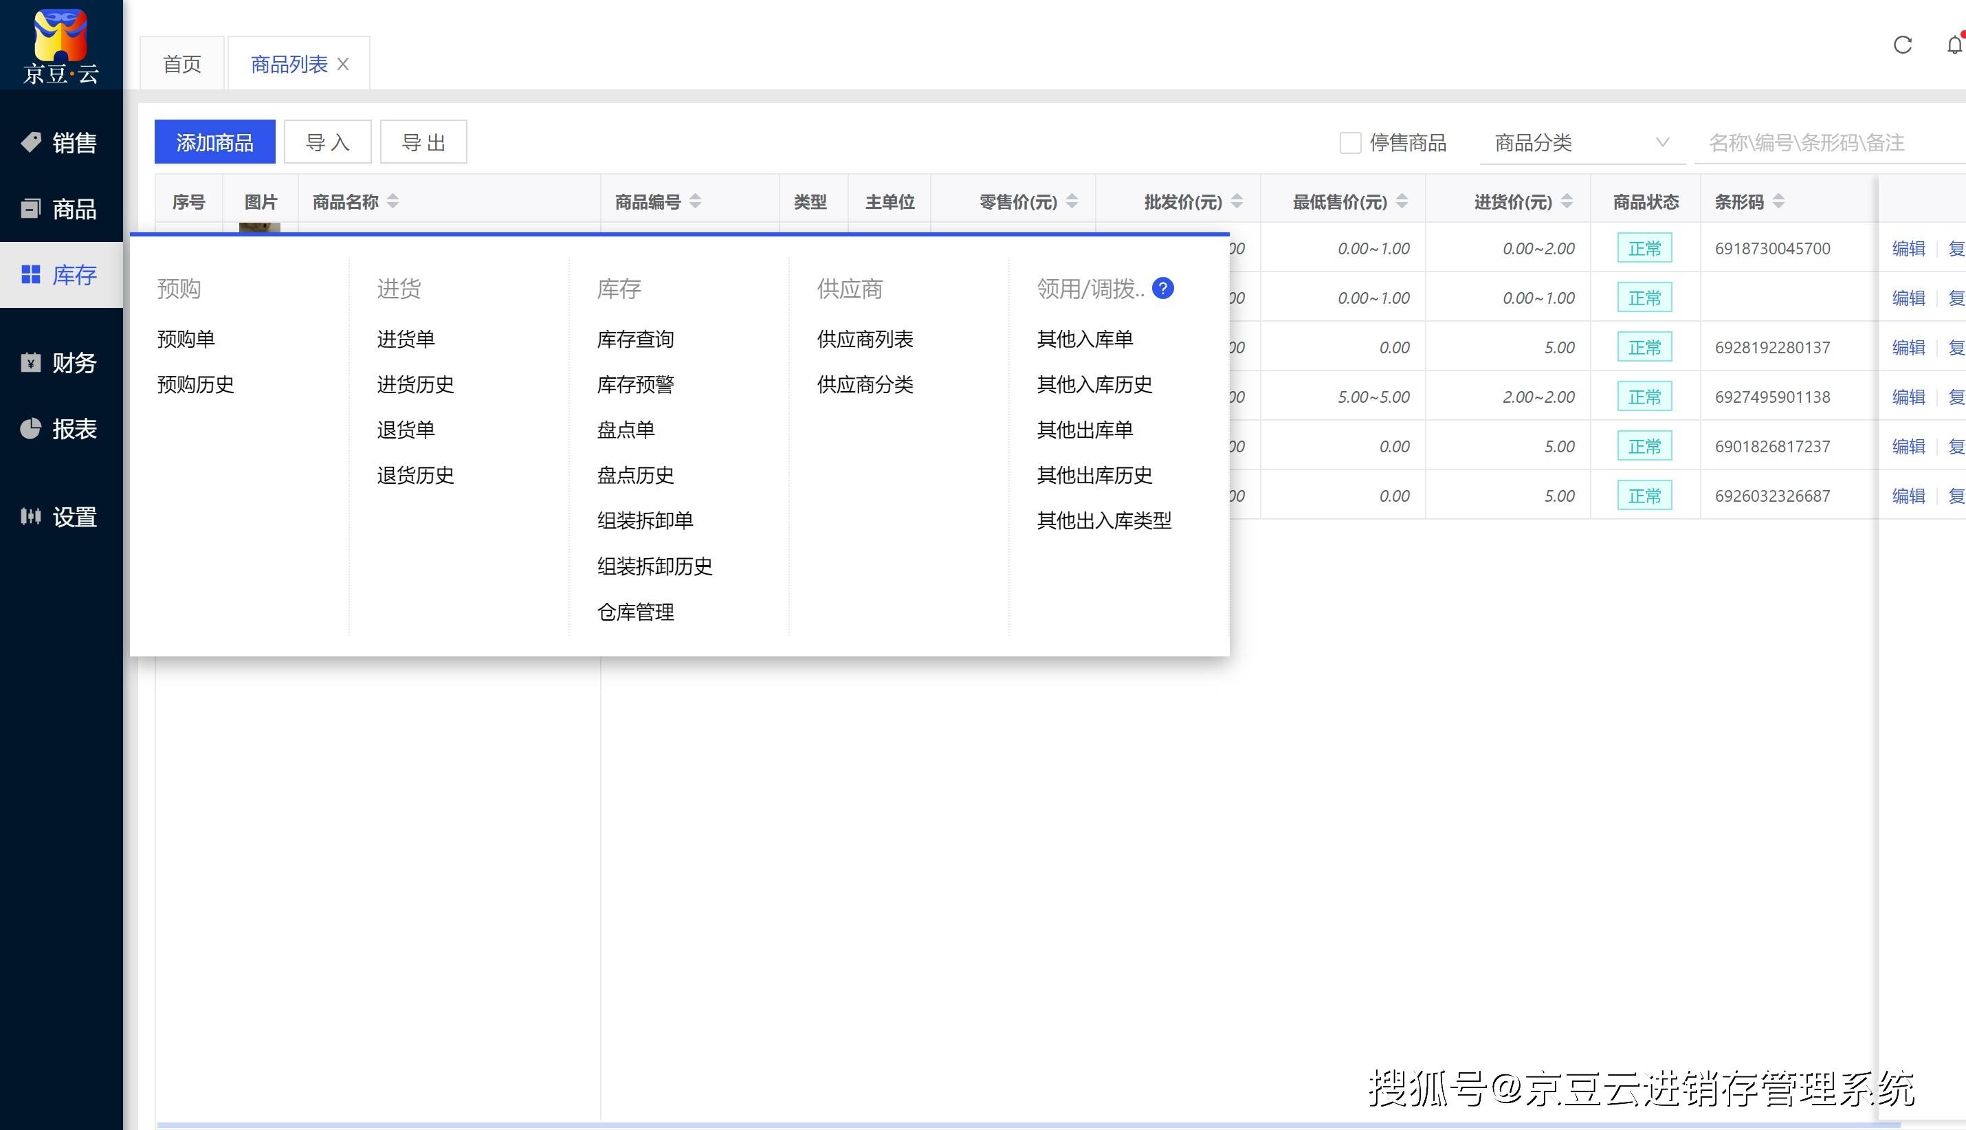The height and width of the screenshot is (1130, 1966).
Task: Sort by 进货价(元) column
Action: pos(1567,202)
